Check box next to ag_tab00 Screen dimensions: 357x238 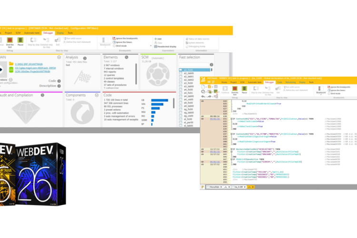tap(180, 112)
